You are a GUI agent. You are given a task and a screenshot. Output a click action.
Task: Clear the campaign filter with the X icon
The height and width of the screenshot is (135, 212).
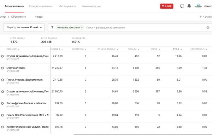tap(208, 28)
